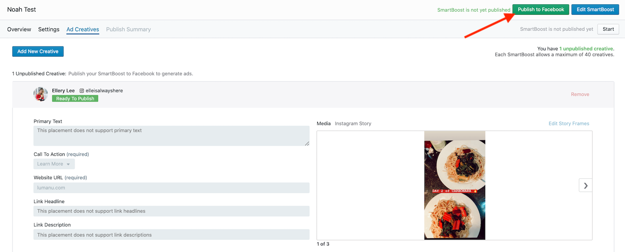The height and width of the screenshot is (252, 625).
Task: Add a new creative
Action: point(38,51)
